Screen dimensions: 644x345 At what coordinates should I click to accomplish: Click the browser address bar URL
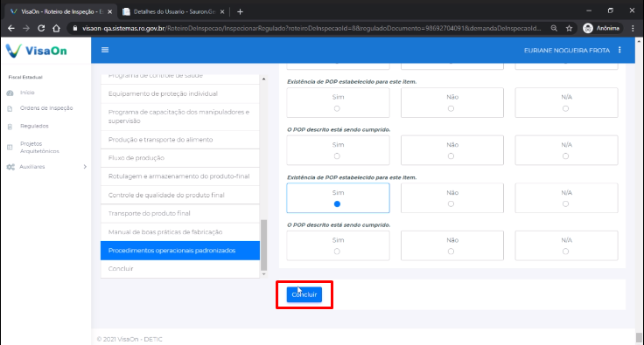tap(311, 28)
